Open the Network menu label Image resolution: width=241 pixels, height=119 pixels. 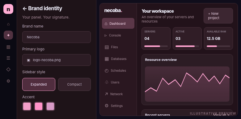(116, 94)
